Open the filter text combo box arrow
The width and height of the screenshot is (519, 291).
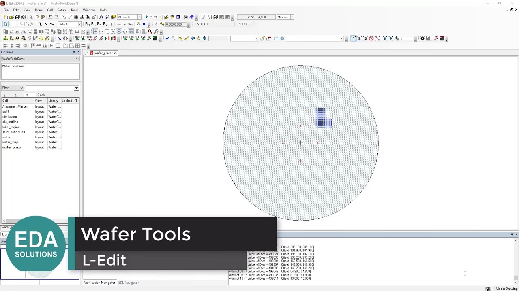76,88
